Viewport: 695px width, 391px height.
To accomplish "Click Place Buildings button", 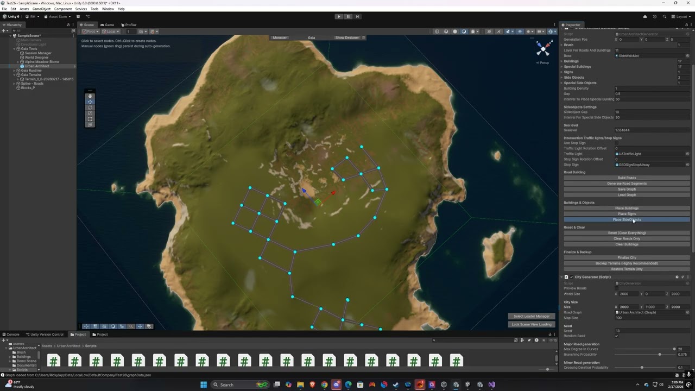I will [627, 208].
